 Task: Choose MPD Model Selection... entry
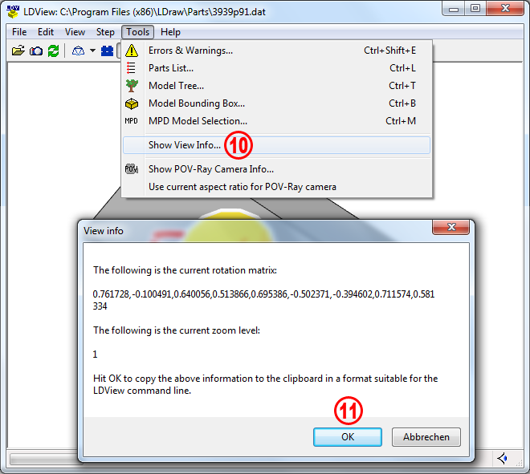click(x=276, y=121)
